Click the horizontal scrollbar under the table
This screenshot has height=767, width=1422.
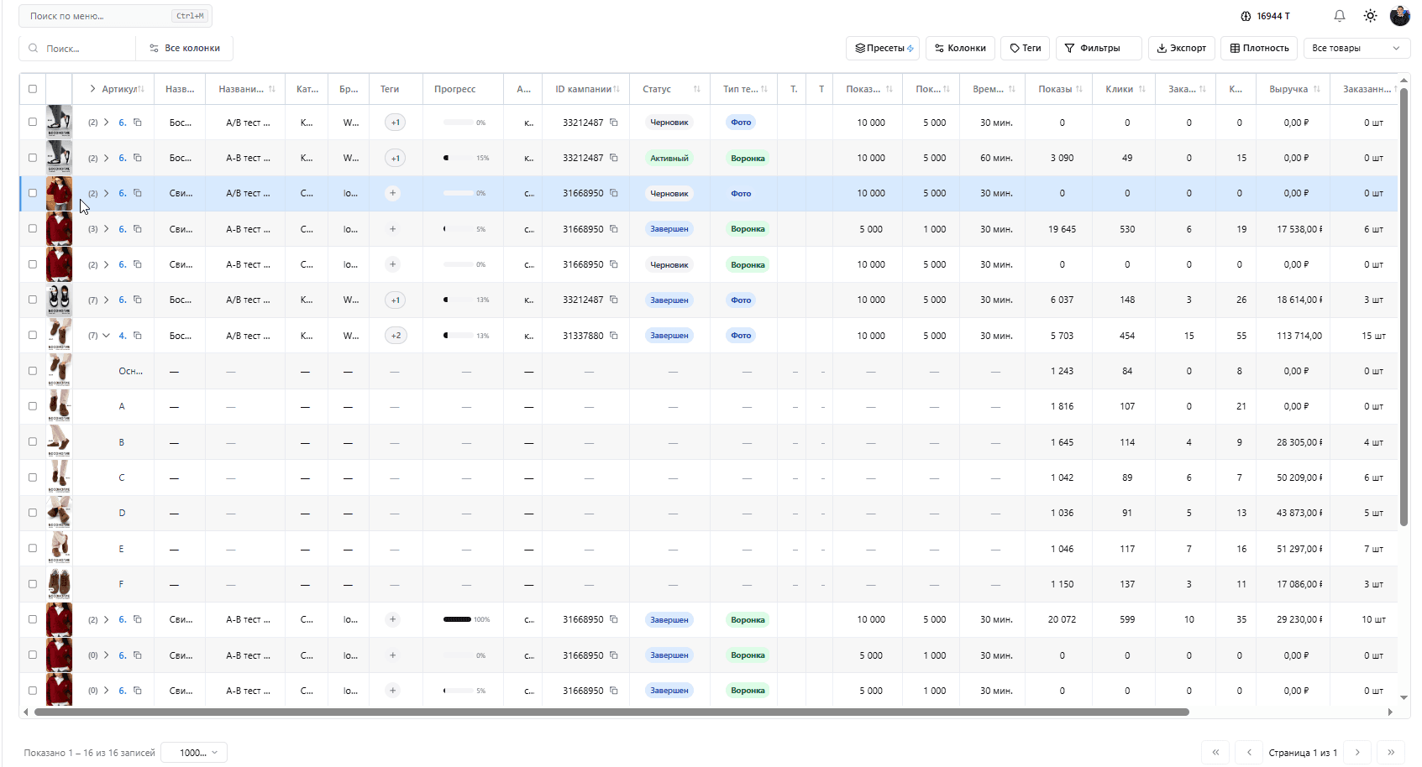point(611,712)
